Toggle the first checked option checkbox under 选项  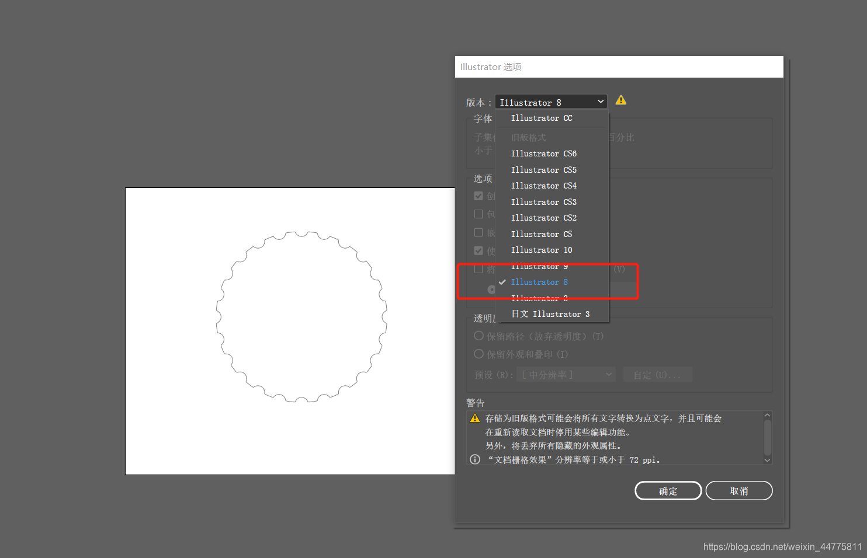478,196
